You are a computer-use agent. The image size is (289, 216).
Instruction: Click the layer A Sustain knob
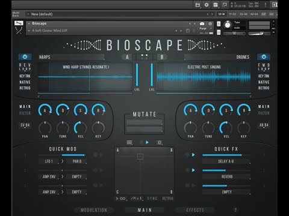pos(81,110)
